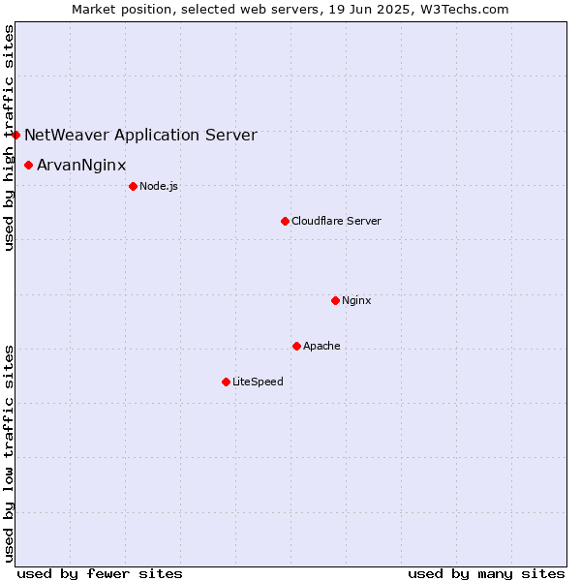Screen dimensions: 581x581
Task: Select the LiteSpeed data point
Action: point(226,382)
